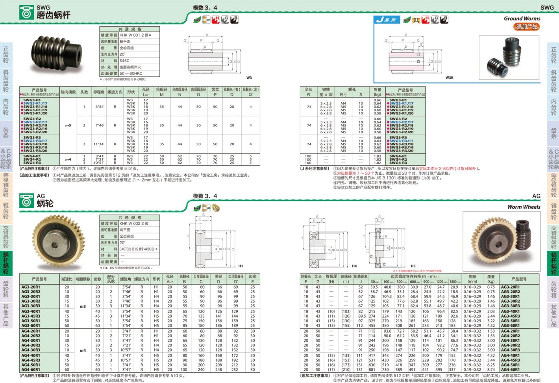Click the J系列 blue banner
559x383 pixels.
(387, 19)
